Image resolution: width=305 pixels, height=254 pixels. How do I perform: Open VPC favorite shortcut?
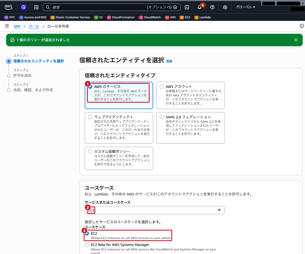pos(10,17)
